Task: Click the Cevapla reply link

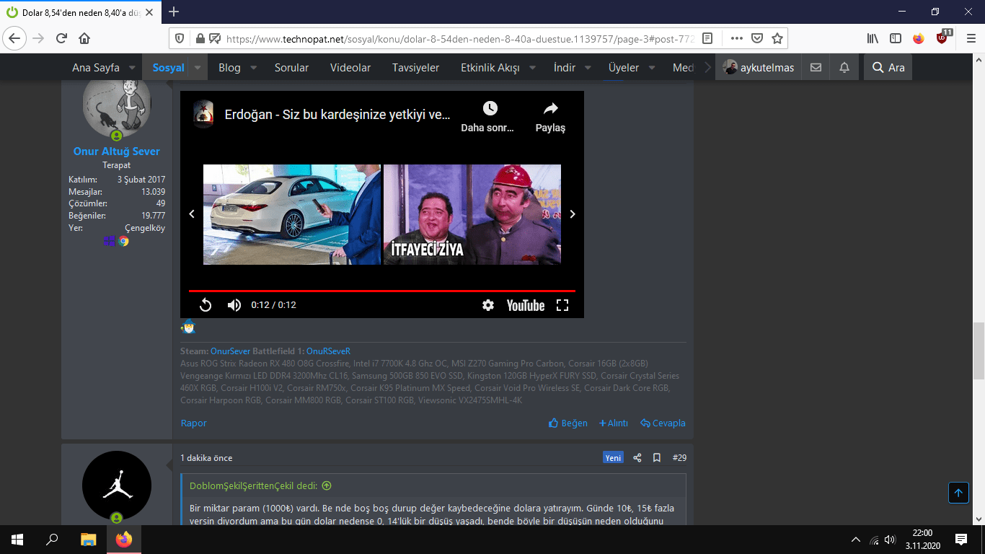Action: pyautogui.click(x=662, y=423)
